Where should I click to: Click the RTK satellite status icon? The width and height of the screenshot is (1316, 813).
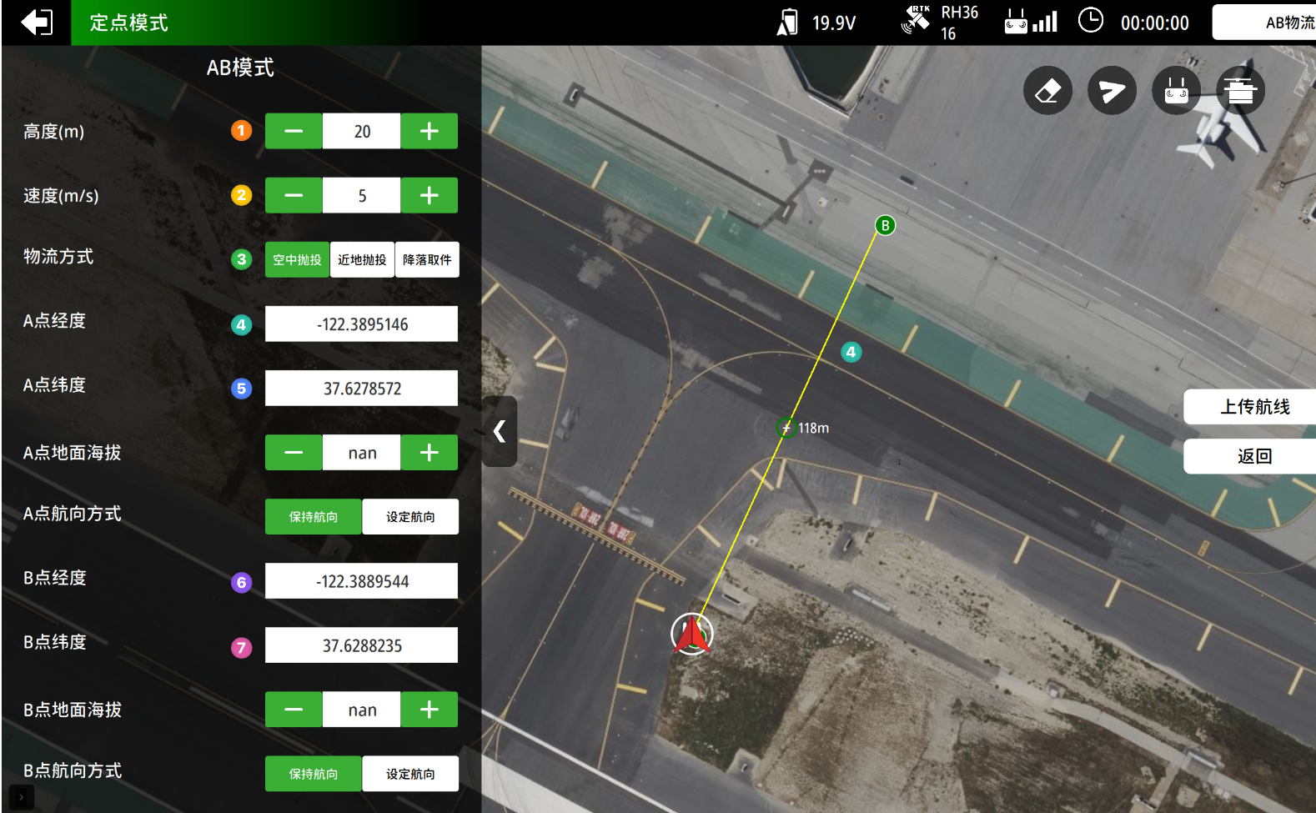pyautogui.click(x=916, y=21)
